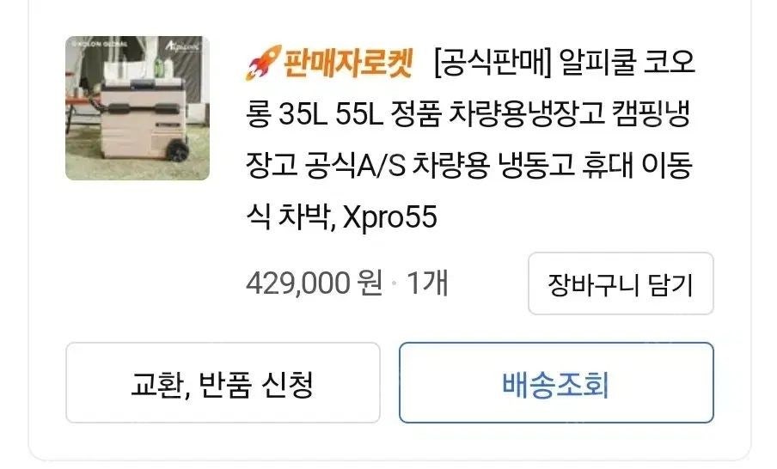
Task: Click the KOLON GLOBAL watermark on thumbnail
Action: [101, 43]
